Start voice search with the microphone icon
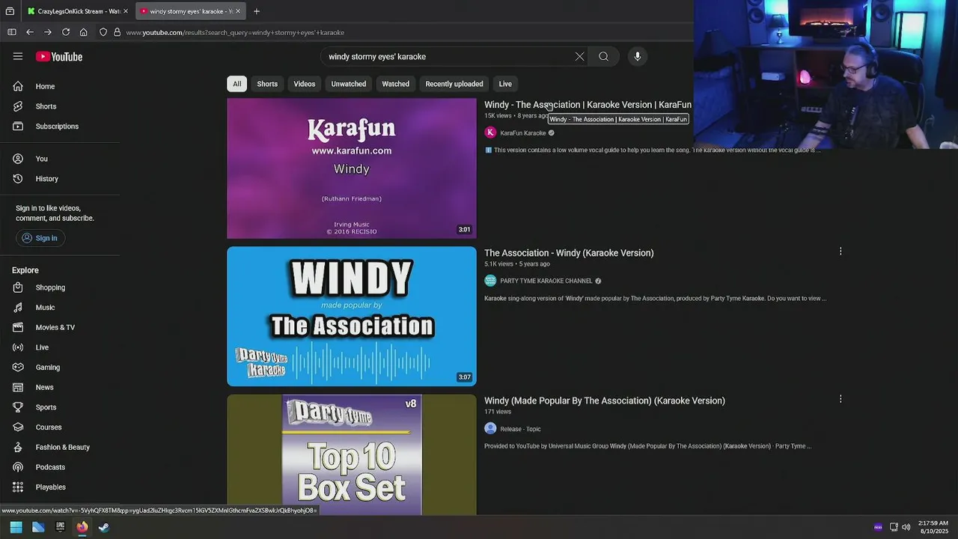958x539 pixels. click(638, 56)
